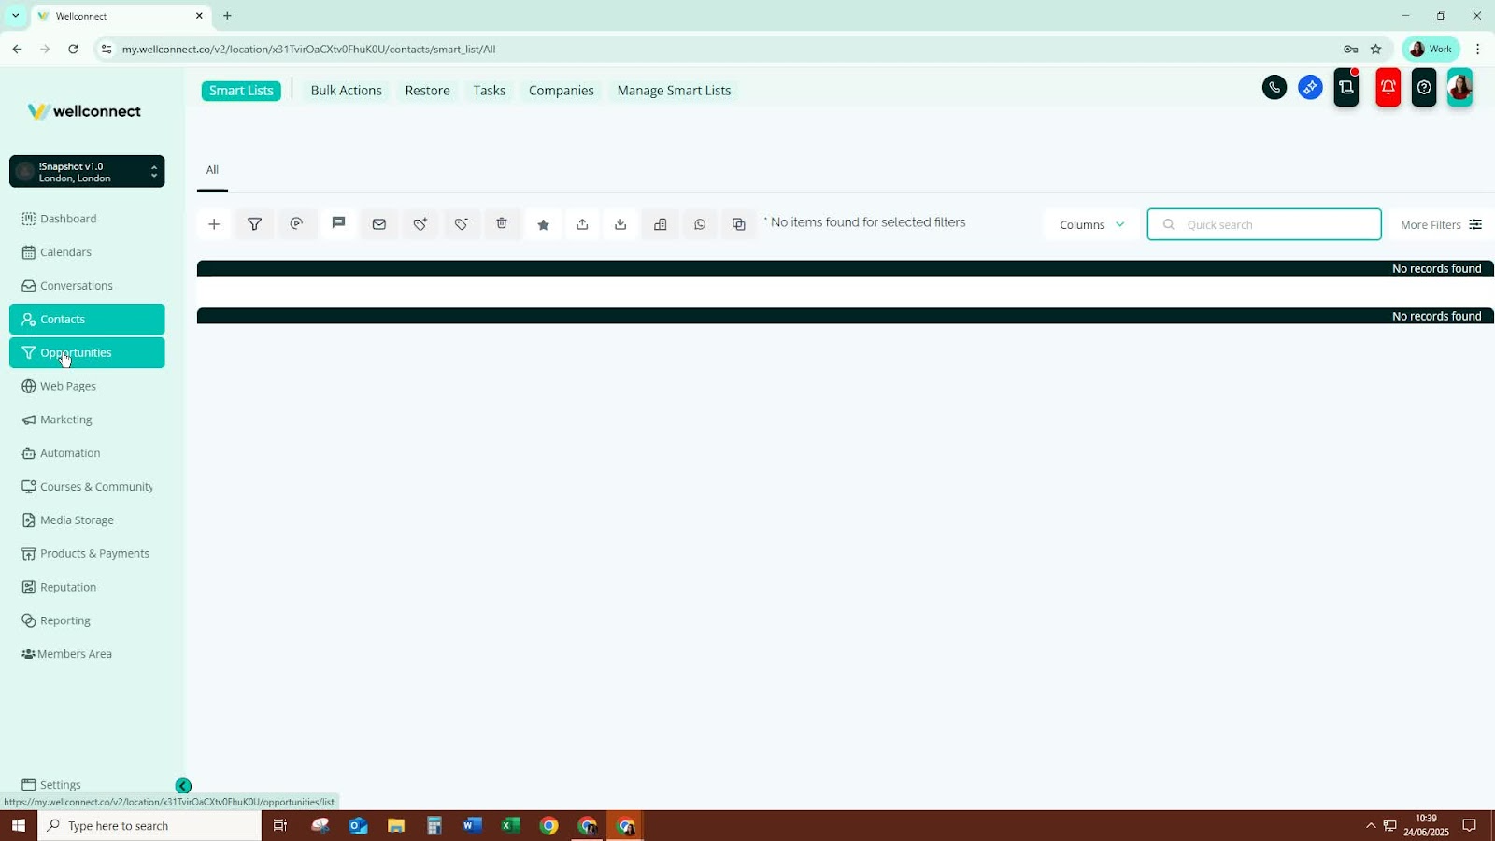Switch to the Restore tab
1495x841 pixels.
point(427,91)
